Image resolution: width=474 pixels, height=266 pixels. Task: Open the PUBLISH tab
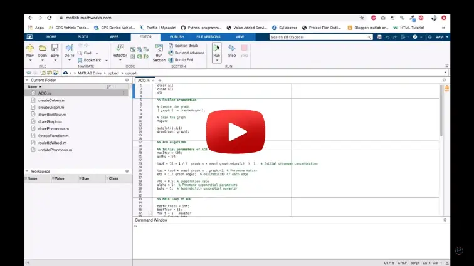point(177,37)
